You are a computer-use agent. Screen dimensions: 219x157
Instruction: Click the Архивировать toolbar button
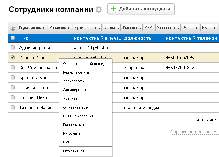pyautogui.click(x=87, y=28)
